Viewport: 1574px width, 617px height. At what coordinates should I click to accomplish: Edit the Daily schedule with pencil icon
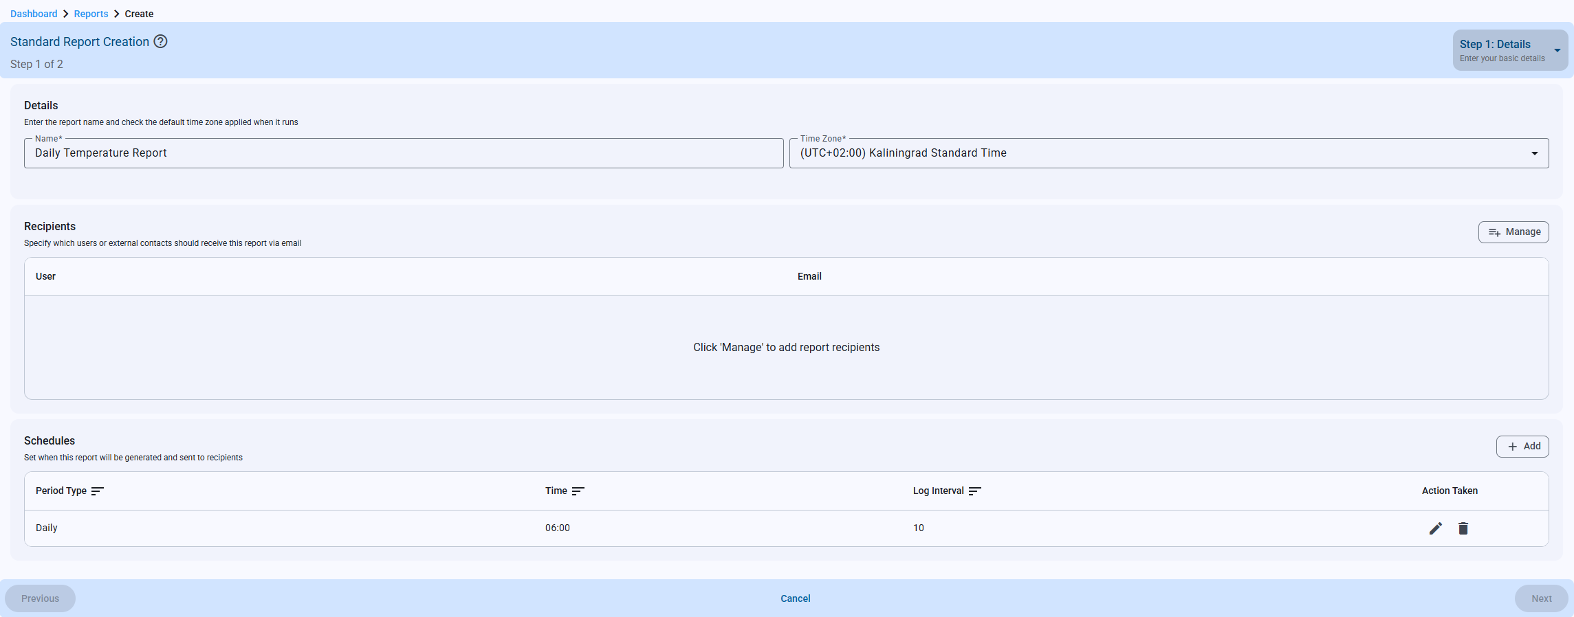(1435, 528)
